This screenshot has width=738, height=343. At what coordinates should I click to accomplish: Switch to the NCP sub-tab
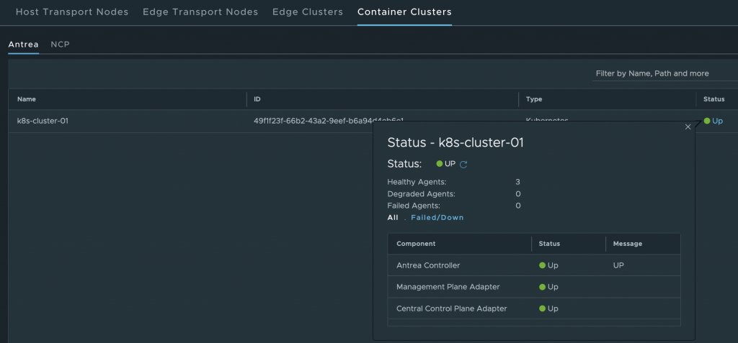[x=60, y=45]
